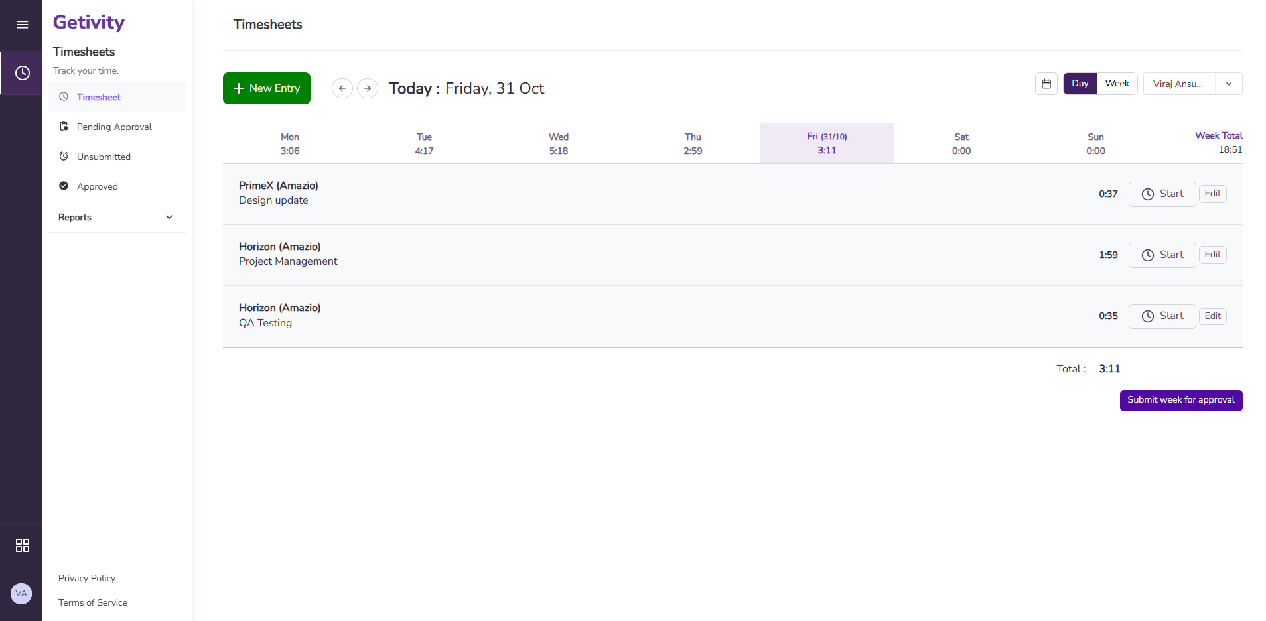Select the Wed 5:18 day column
This screenshot has width=1266, height=621.
click(559, 143)
